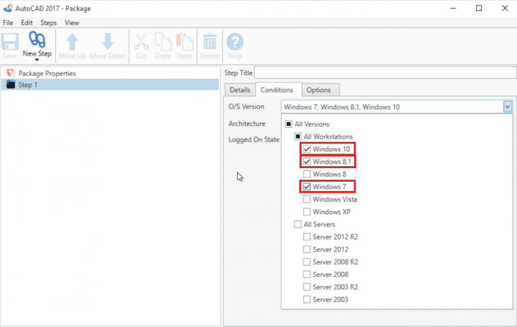Expand the New Step dropdown arrow
This screenshot has width=517, height=327.
click(37, 60)
